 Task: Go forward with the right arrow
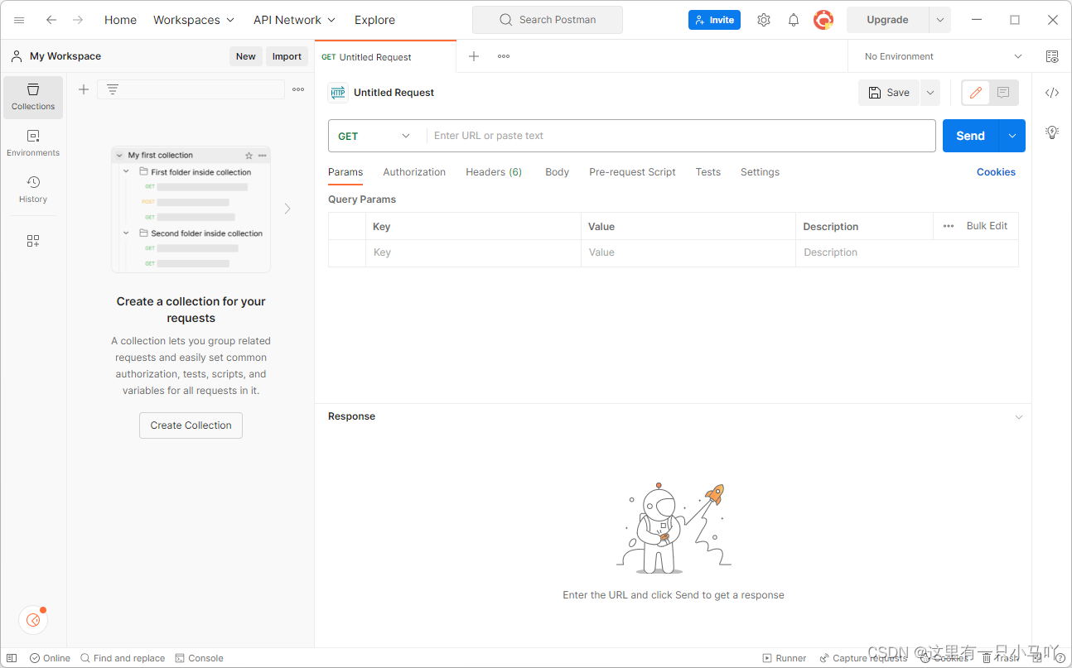click(x=78, y=20)
